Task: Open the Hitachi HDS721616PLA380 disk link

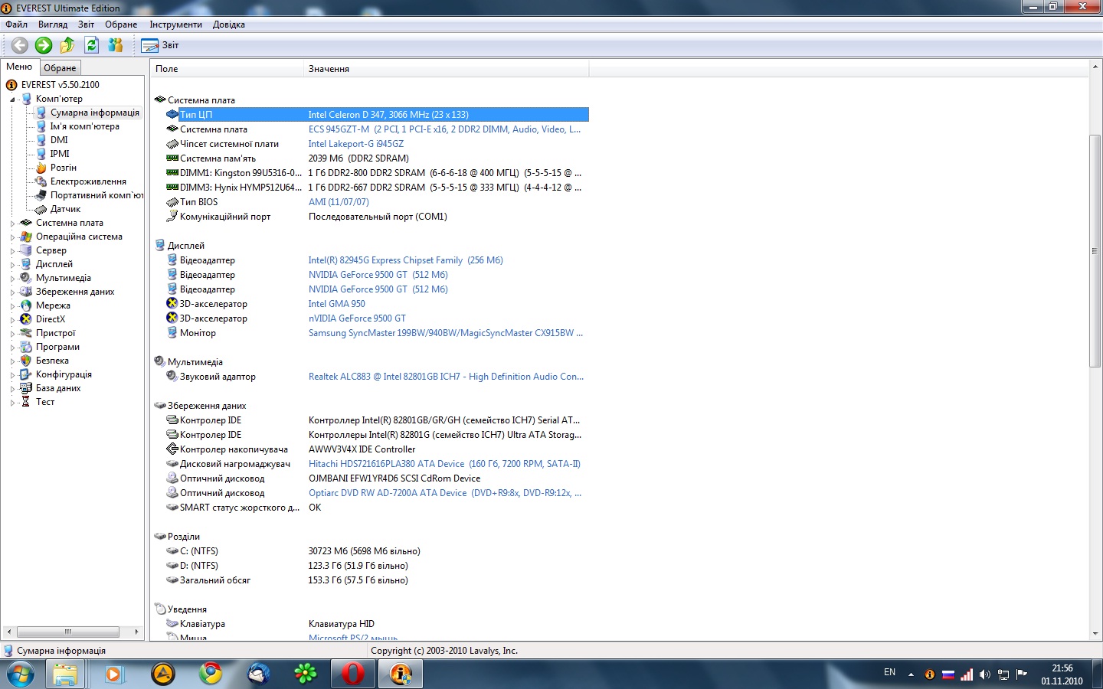Action: (x=444, y=464)
